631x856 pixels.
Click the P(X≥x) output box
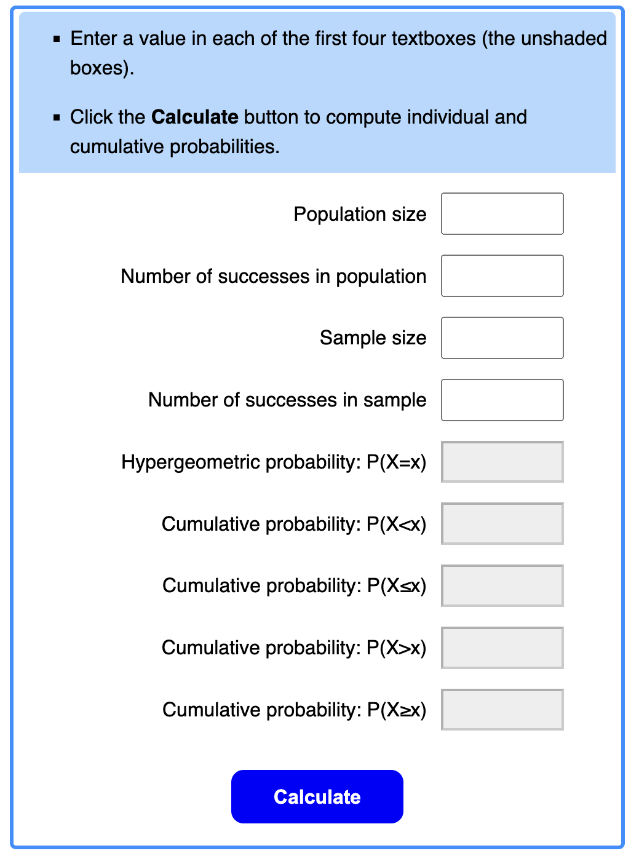(502, 709)
